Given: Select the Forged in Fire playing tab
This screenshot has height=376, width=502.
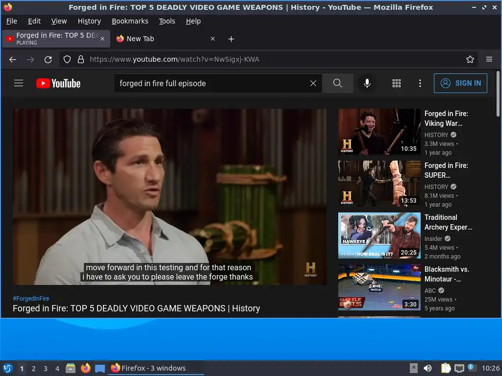Looking at the screenshot, I should [x=56, y=39].
